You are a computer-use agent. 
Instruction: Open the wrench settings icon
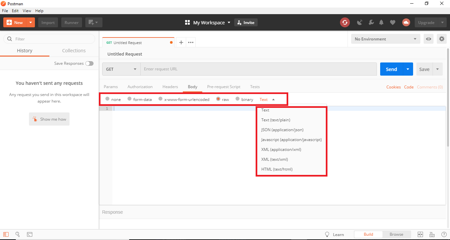click(371, 22)
